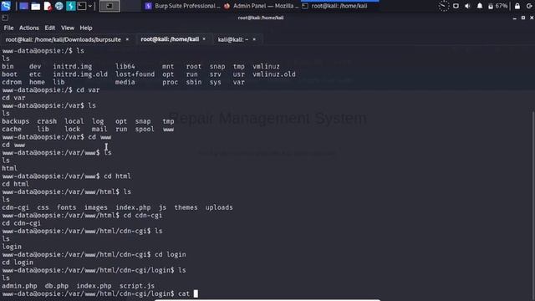Click 'media' in root listing
The image size is (535, 301).
coord(125,82)
